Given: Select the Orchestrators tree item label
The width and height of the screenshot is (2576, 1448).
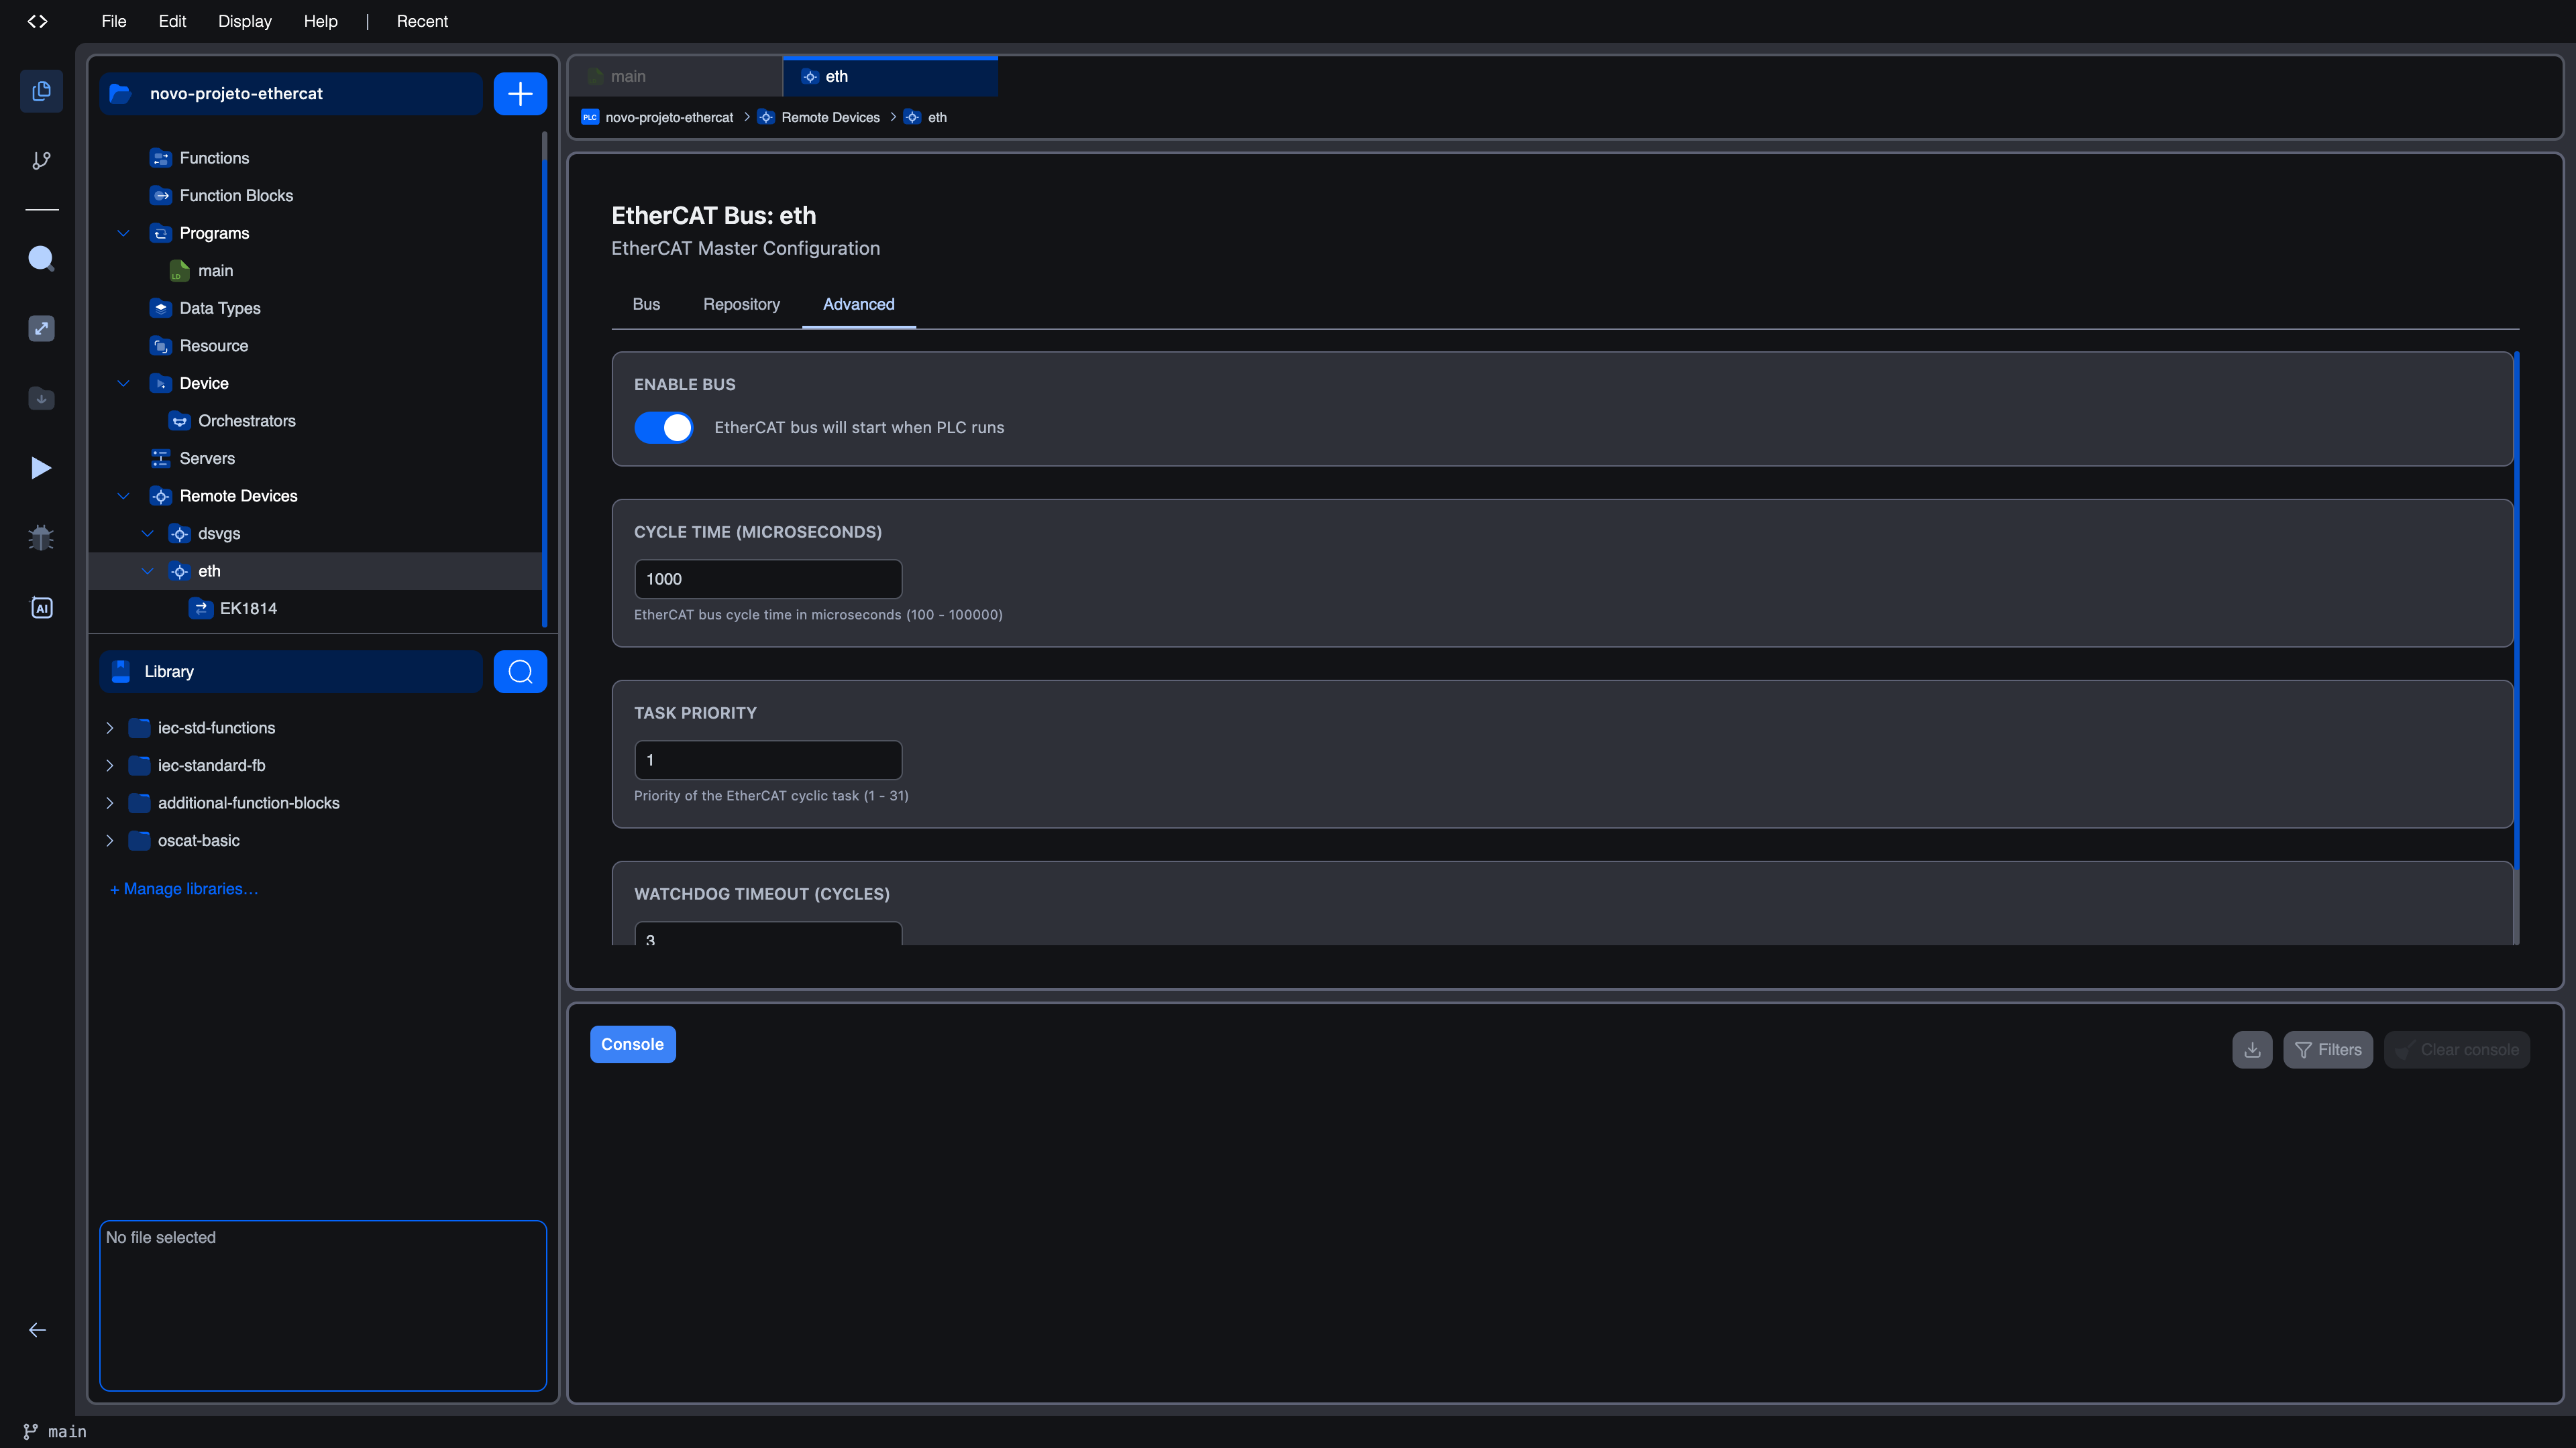Looking at the screenshot, I should [x=247, y=421].
